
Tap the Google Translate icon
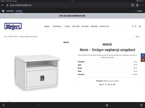[3, 11]
